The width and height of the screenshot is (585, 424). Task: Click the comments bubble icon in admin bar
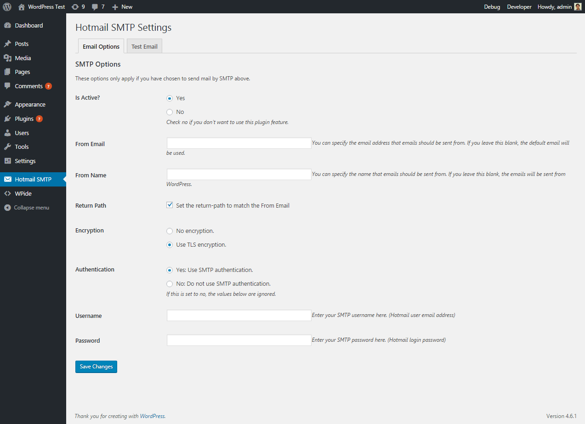95,7
